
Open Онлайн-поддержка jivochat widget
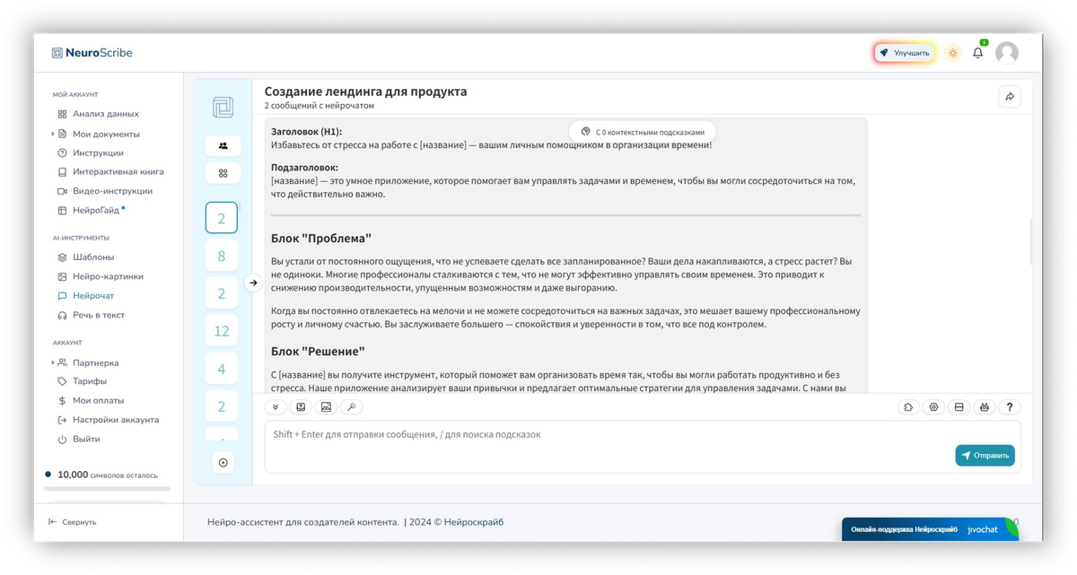click(x=930, y=529)
